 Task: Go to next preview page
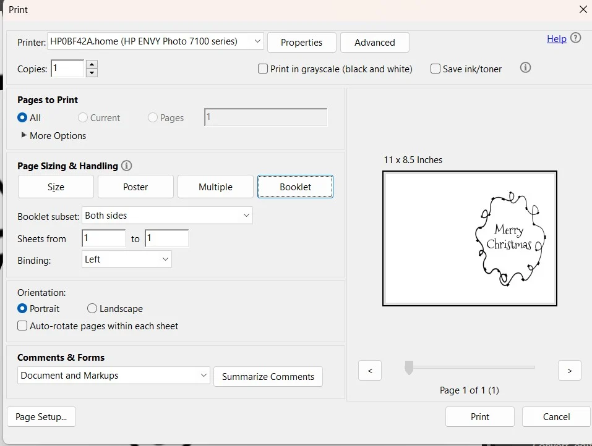click(569, 371)
